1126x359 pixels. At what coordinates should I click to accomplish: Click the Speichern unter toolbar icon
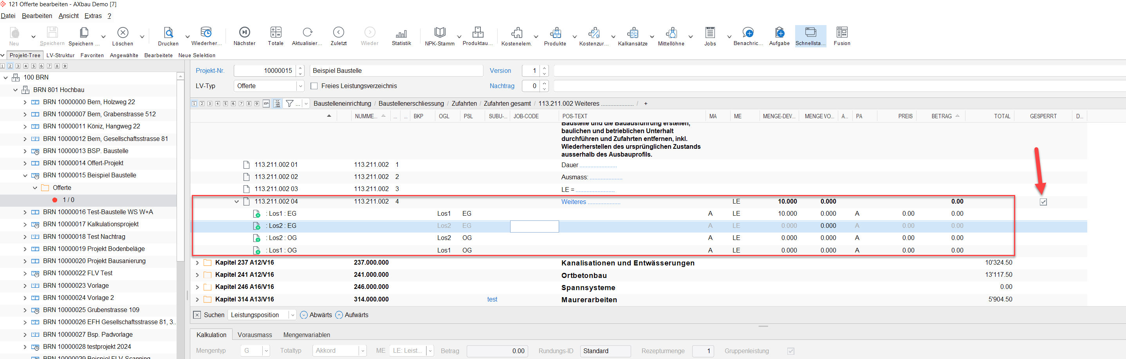click(84, 33)
